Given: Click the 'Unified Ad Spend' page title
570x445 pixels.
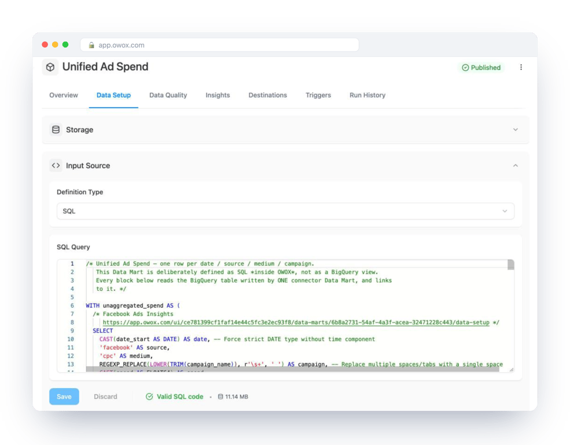Looking at the screenshot, I should [105, 67].
